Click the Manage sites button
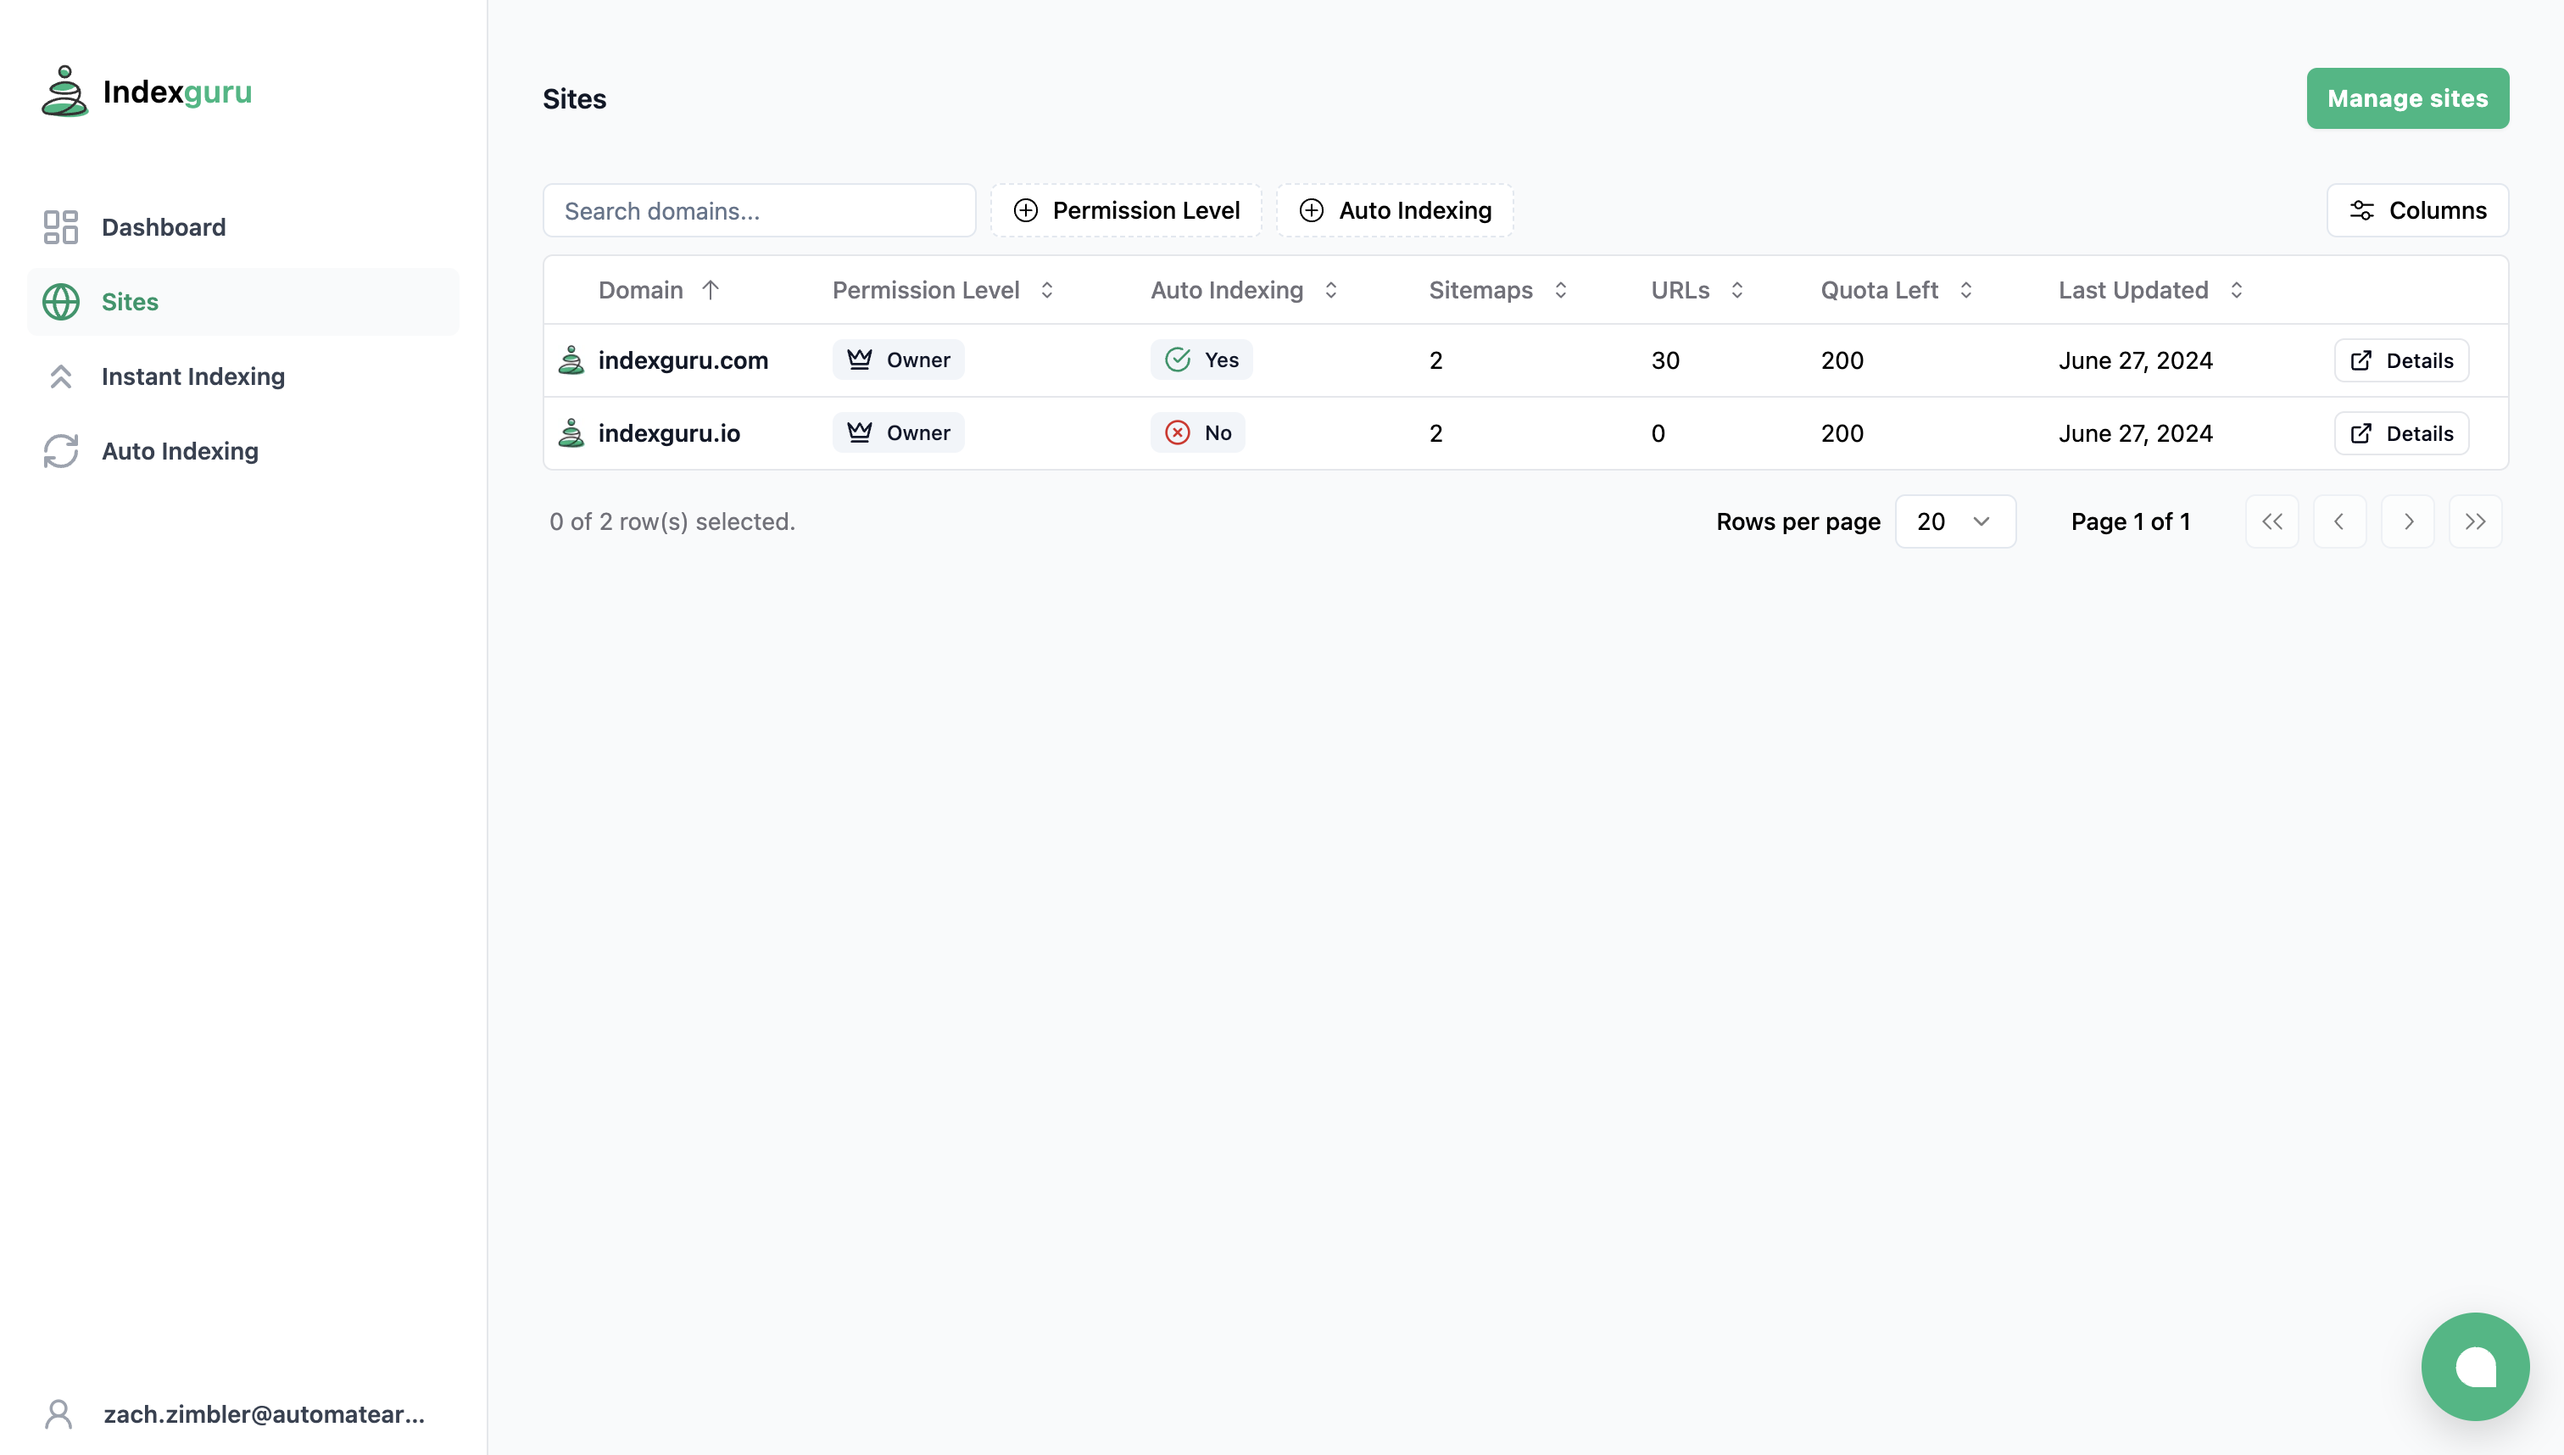Viewport: 2564px width, 1455px height. tap(2406, 98)
